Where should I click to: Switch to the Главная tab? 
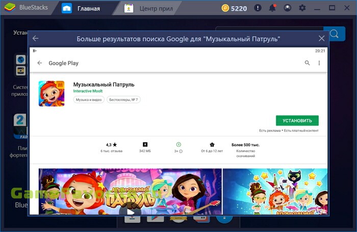pyautogui.click(x=81, y=9)
